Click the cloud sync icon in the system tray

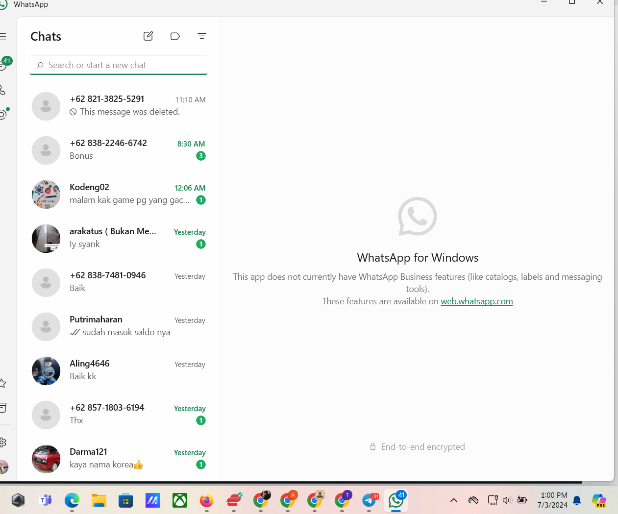point(473,500)
